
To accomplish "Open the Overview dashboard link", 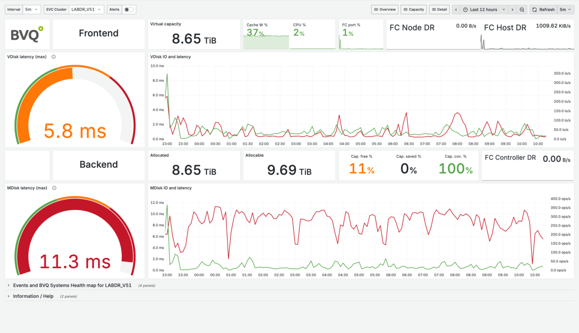I will click(385, 10).
